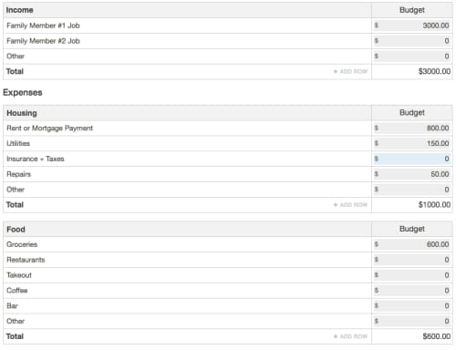Edit the Repairs budget amount
The width and height of the screenshot is (456, 350).
(x=412, y=174)
